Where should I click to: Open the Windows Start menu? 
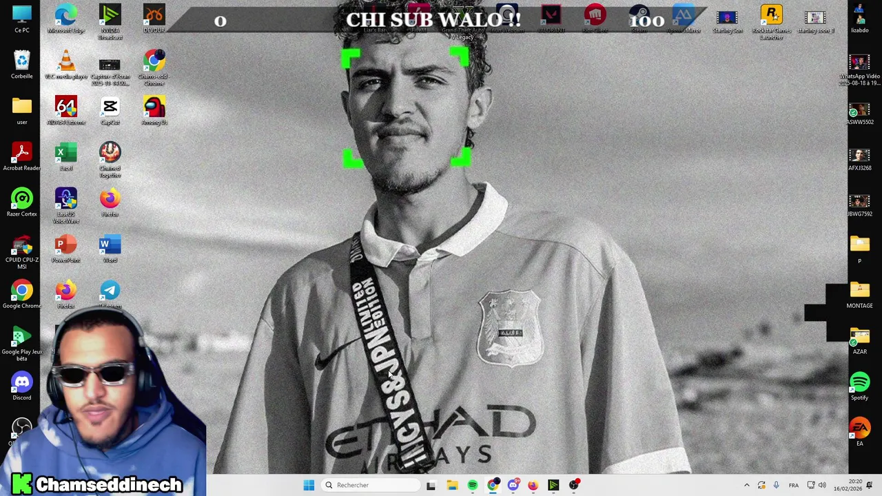pyautogui.click(x=309, y=485)
